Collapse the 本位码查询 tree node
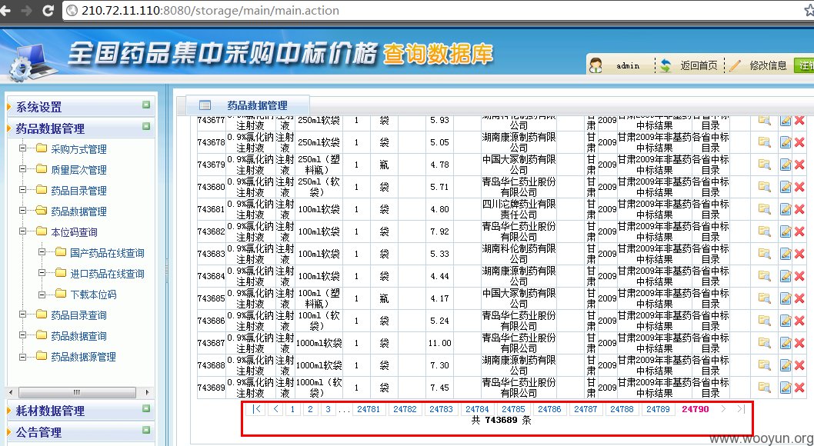 click(23, 231)
